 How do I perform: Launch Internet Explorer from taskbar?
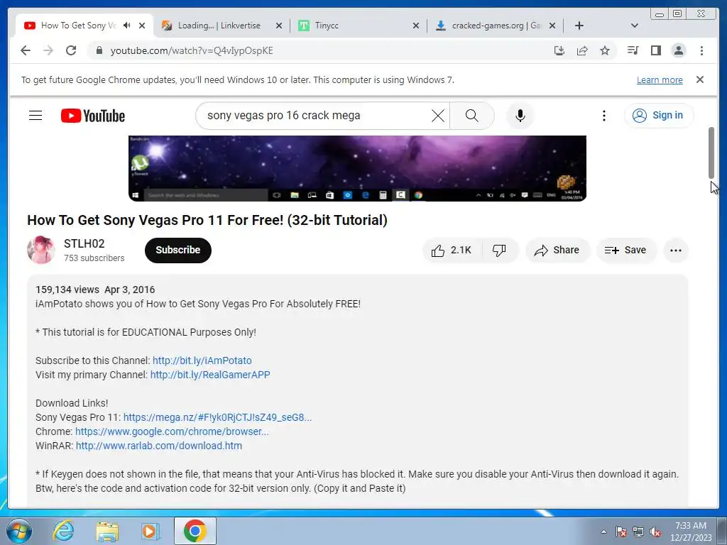click(63, 531)
